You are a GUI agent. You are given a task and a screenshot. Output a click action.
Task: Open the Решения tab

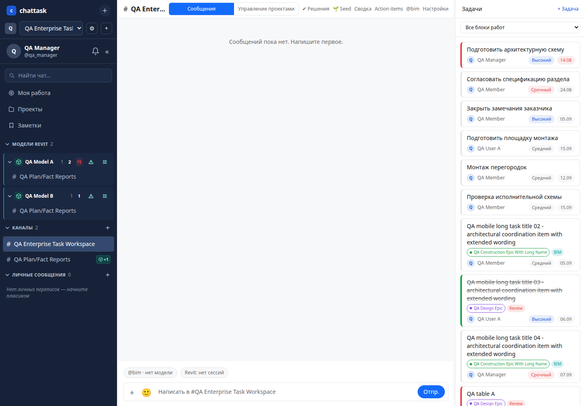pos(316,9)
